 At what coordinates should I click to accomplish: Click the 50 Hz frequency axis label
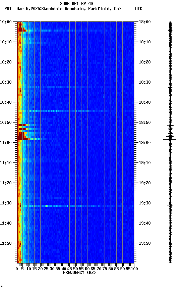[75, 269]
